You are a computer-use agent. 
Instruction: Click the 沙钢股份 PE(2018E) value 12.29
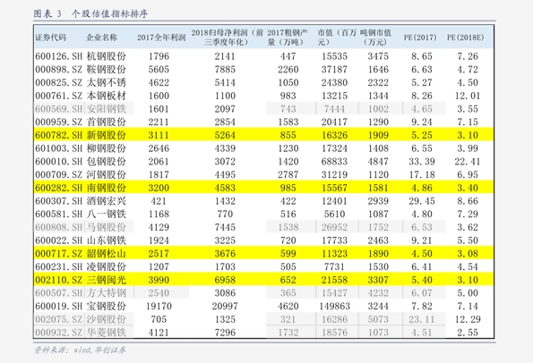[468, 319]
